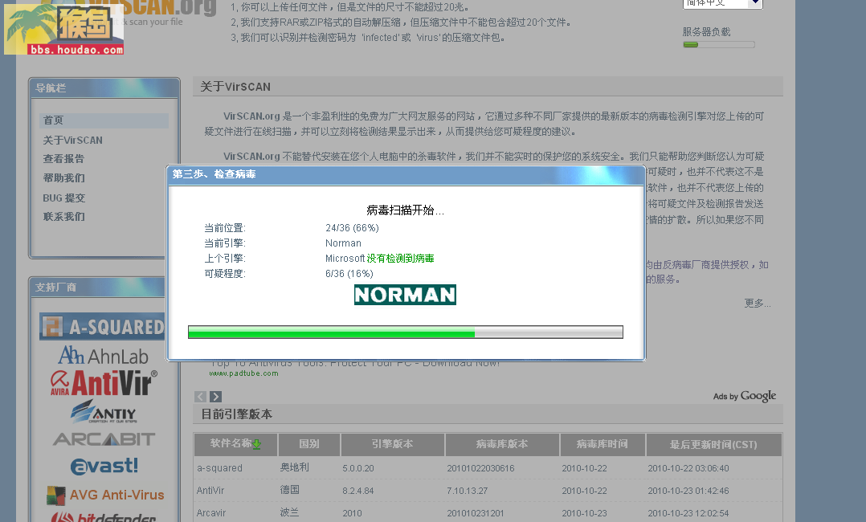Click the AhnLab vendor logo
The image size is (866, 522).
point(104,356)
